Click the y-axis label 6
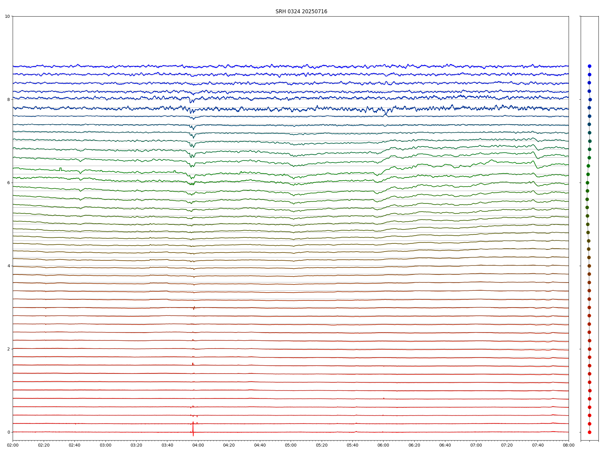Viewport: 603px width, 452px height. pyautogui.click(x=8, y=183)
